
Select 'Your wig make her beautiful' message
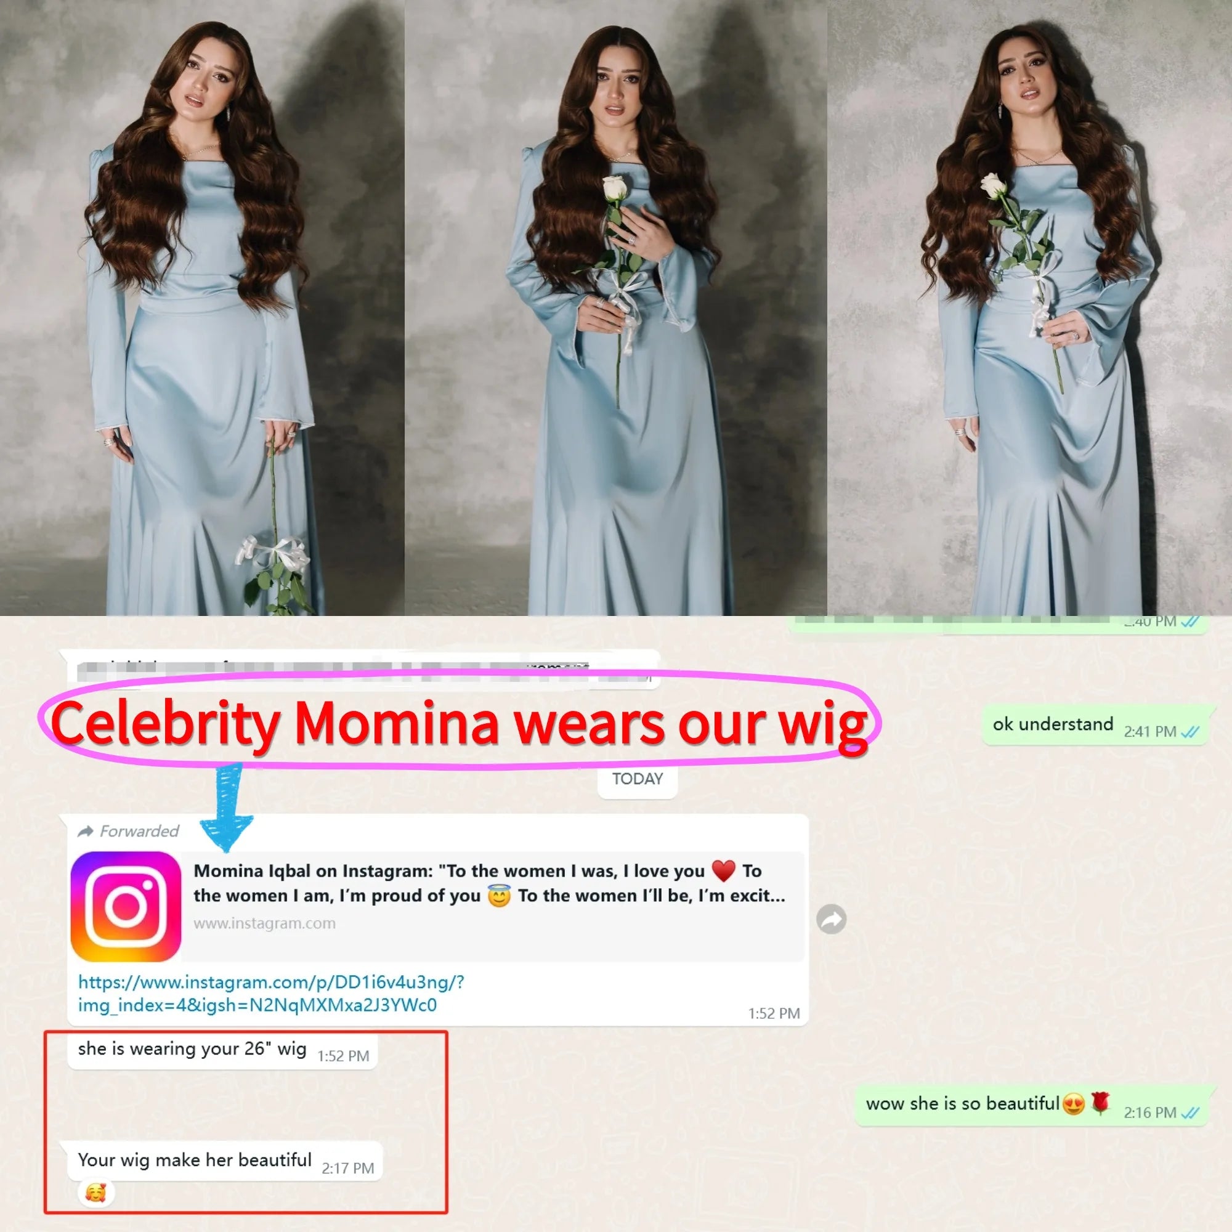[224, 1162]
